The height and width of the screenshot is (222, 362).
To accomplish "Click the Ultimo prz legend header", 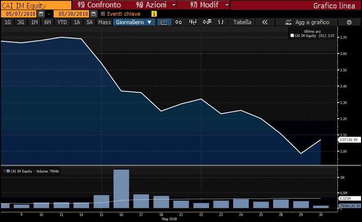I will (312, 32).
